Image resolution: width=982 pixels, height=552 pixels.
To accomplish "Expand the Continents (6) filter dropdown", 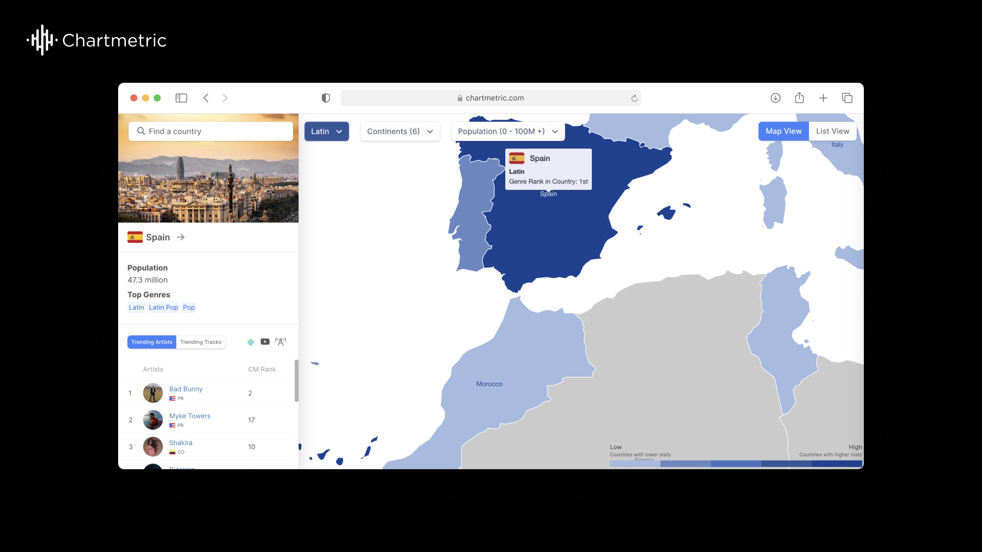I will pyautogui.click(x=399, y=131).
